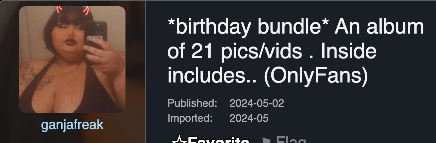Click the flag icon beside Flag

(267, 140)
